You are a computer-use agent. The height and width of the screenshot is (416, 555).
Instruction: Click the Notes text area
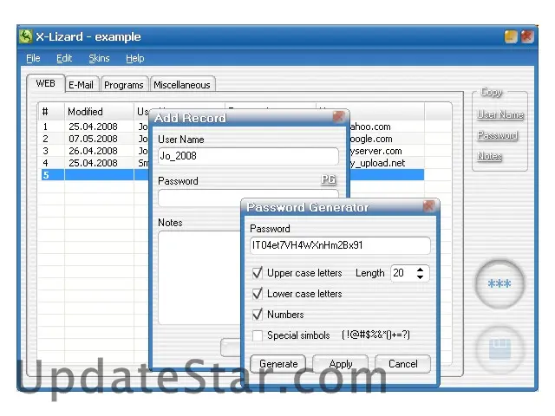(x=199, y=277)
